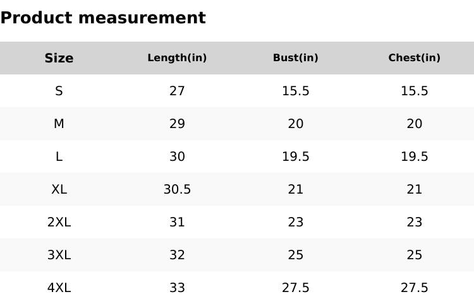Click the L size row label
This screenshot has height=304, width=474.
pos(59,156)
